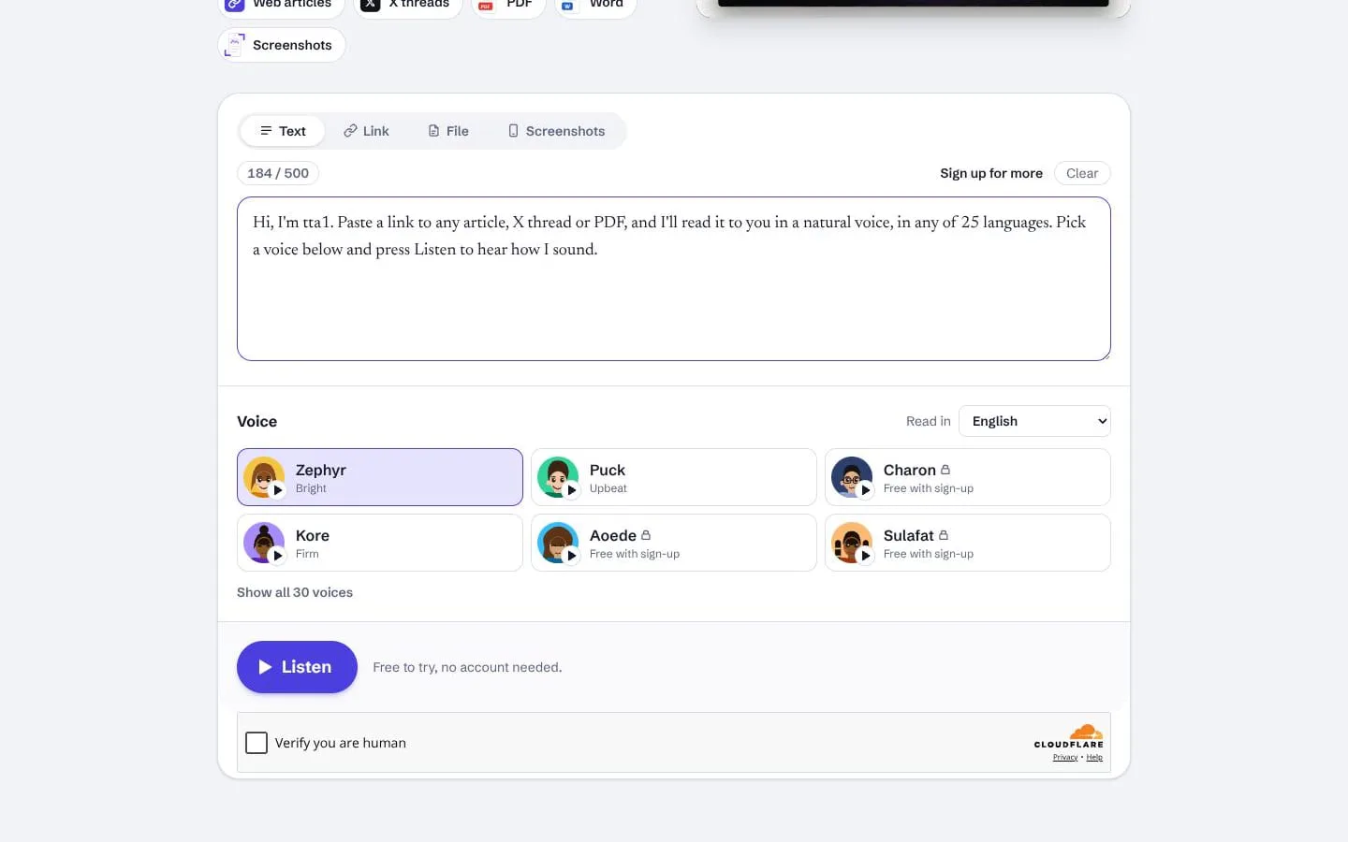This screenshot has width=1348, height=842.
Task: Click the Screenshots chip label above the panel
Action: [292, 45]
